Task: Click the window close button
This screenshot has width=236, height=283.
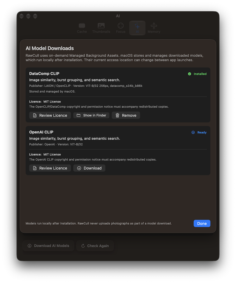Action: click(x=21, y=16)
